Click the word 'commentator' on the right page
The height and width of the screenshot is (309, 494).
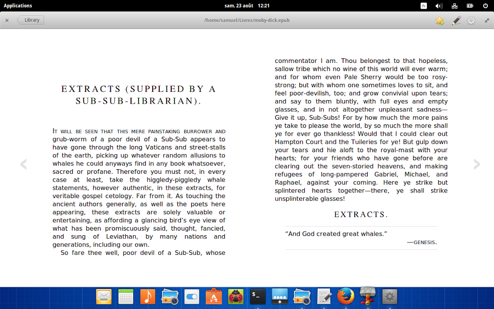pos(296,61)
